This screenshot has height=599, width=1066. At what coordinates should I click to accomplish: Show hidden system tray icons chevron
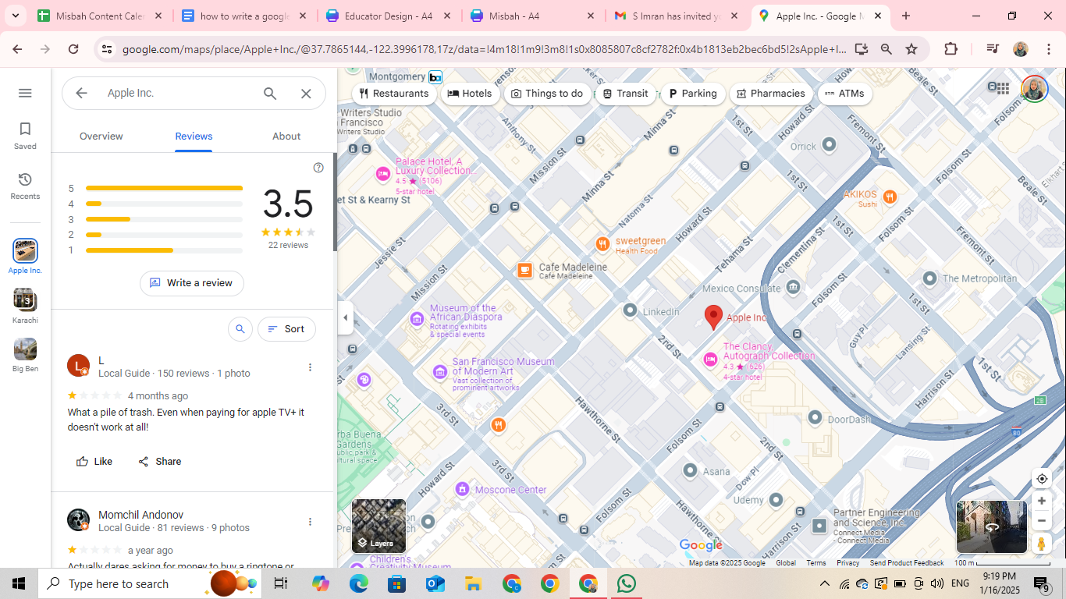(x=824, y=583)
